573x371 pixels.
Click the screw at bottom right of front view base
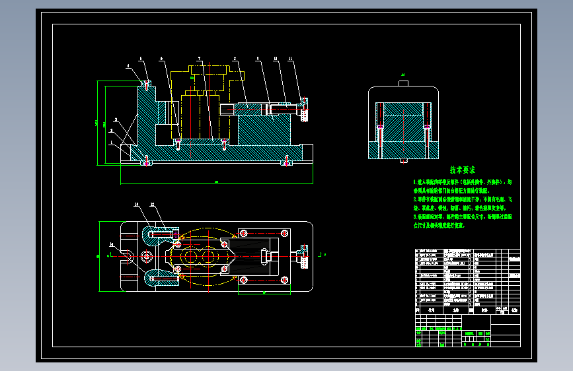tap(287, 161)
